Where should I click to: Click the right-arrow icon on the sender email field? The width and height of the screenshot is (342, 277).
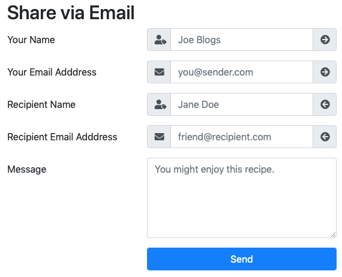pyautogui.click(x=325, y=72)
